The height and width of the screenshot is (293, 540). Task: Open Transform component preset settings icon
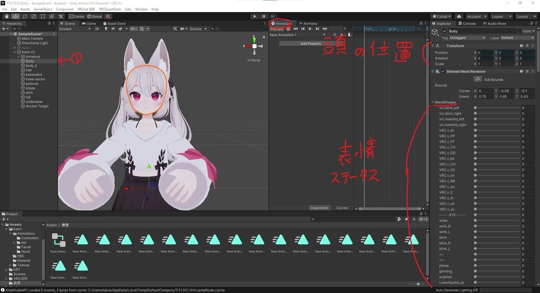[527, 46]
